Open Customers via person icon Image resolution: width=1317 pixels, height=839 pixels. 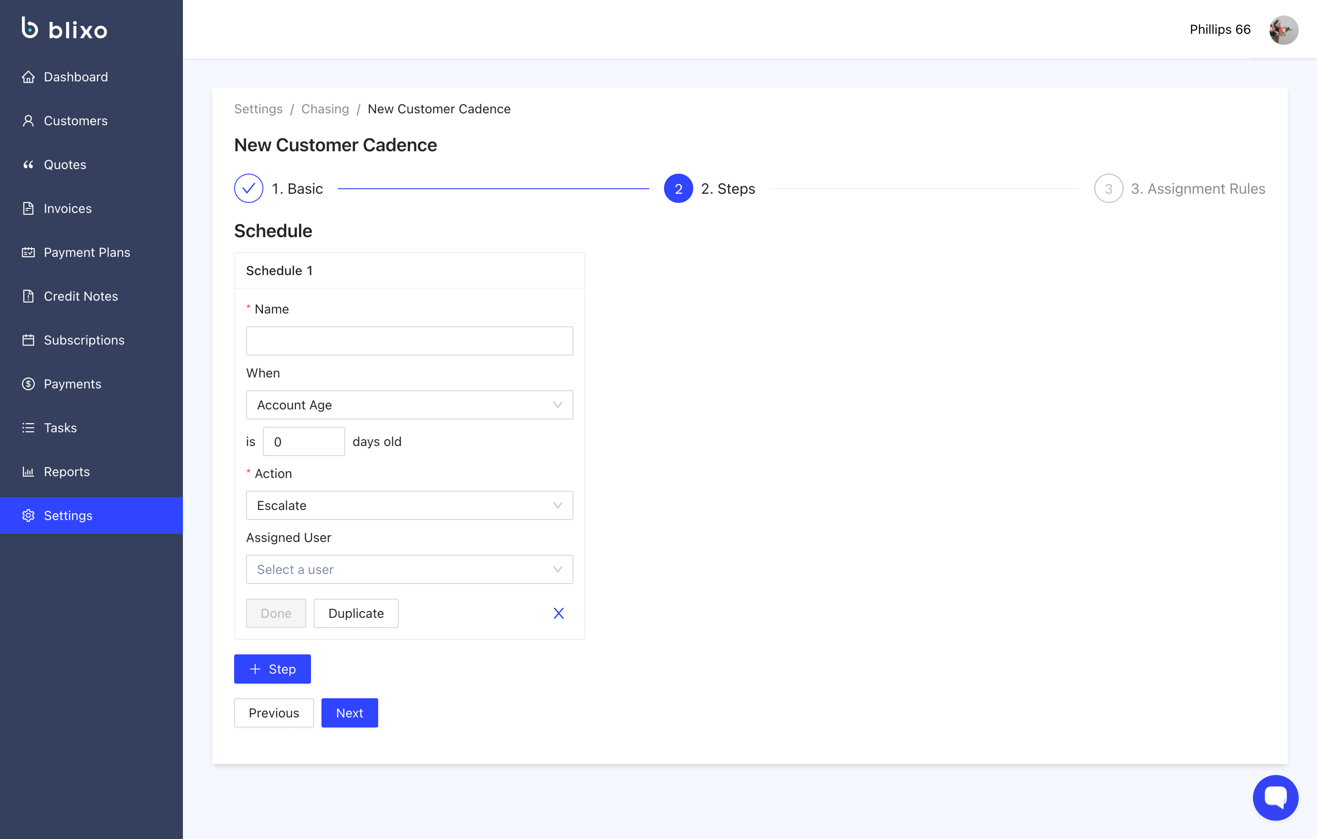28,121
